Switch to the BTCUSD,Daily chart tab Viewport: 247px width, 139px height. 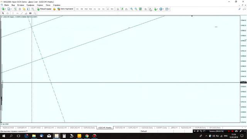tap(215, 128)
